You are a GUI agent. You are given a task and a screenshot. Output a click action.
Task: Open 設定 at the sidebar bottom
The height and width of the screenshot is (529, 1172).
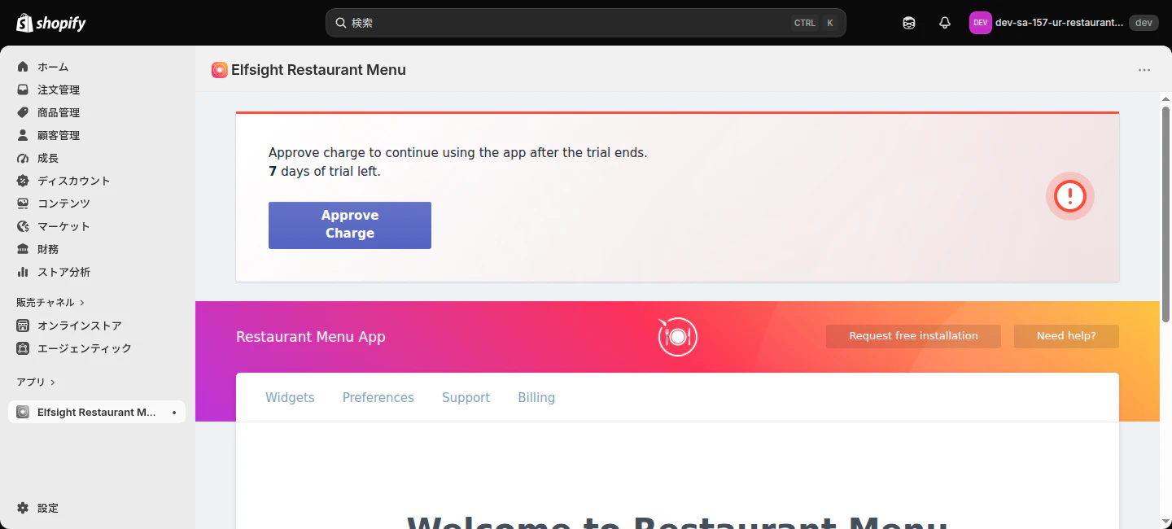point(97,508)
